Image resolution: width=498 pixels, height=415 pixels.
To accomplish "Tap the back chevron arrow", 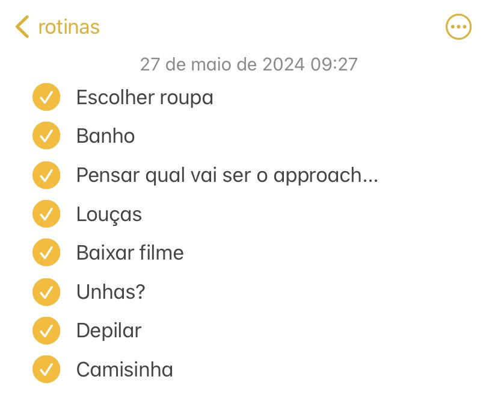I will click(22, 27).
